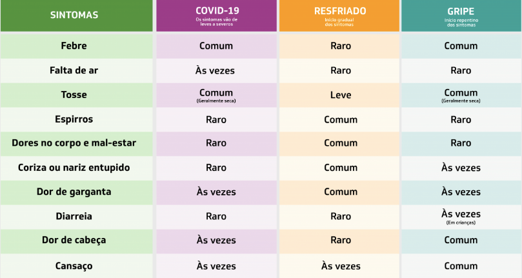Screen dimensions: 522x278
Task: Select the Diarreia row label
Action: pyautogui.click(x=74, y=216)
